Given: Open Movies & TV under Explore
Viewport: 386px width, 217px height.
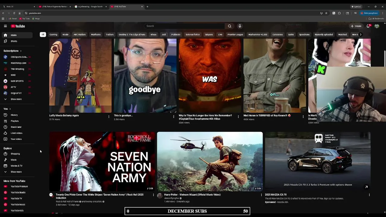Looking at the screenshot, I should click(16, 166).
